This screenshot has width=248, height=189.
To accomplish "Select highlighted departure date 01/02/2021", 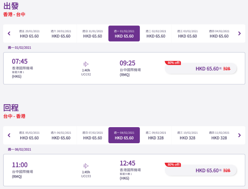I will (x=124, y=34).
